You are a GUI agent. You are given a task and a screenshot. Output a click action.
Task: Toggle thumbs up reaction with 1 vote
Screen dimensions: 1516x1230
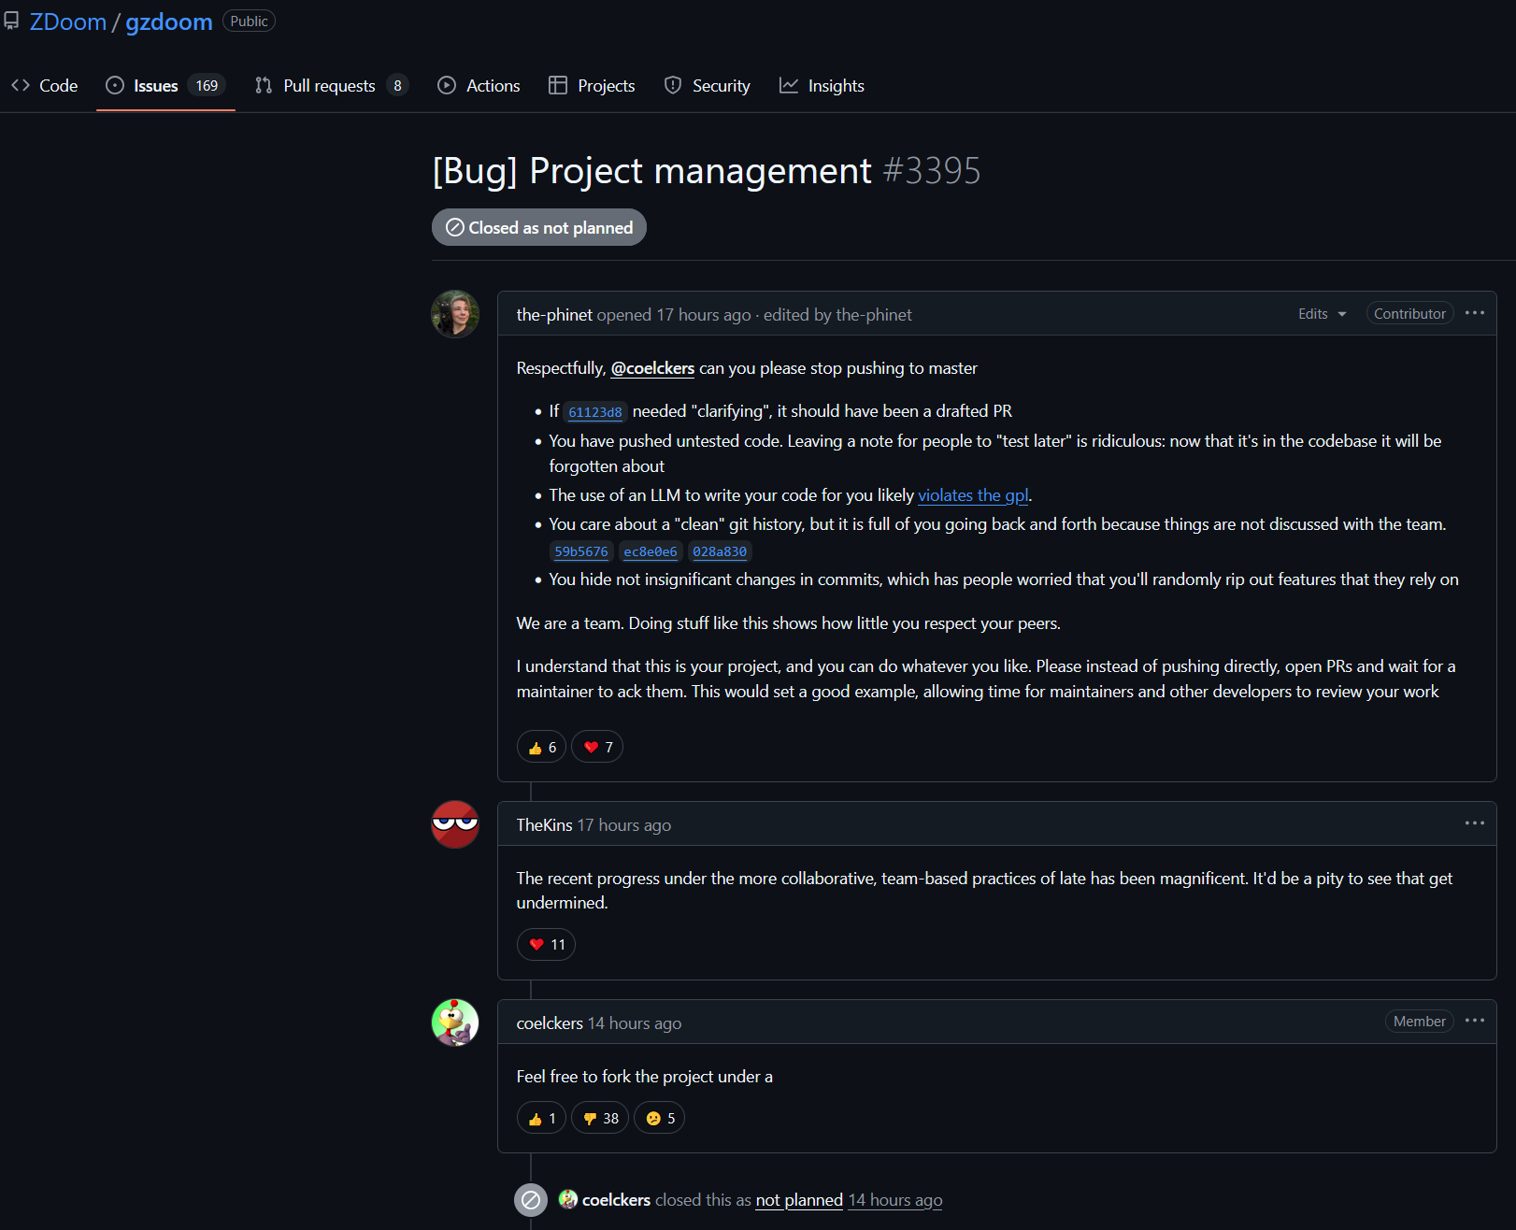point(541,1118)
